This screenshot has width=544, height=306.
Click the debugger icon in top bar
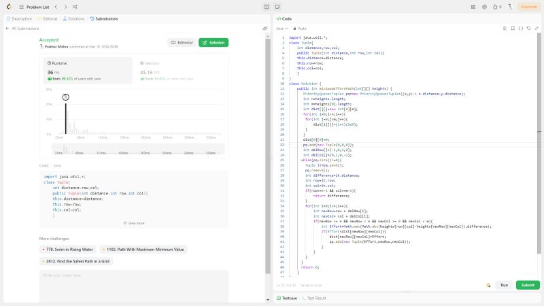267,7
